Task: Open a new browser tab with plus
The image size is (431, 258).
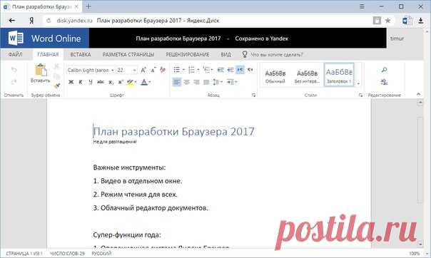Action: coord(88,6)
